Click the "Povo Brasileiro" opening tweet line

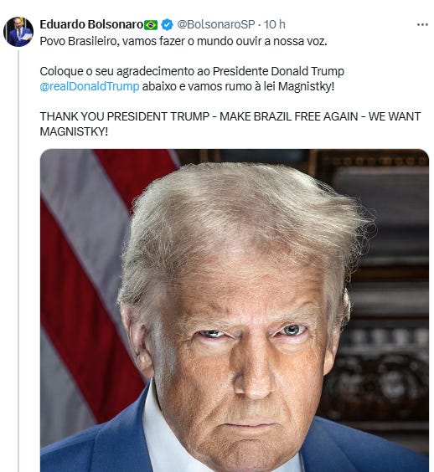183,41
